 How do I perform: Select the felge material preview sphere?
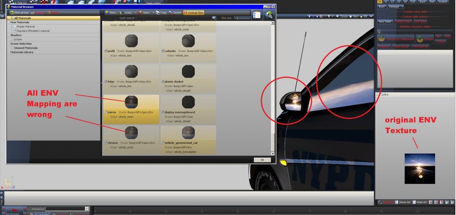point(131,72)
